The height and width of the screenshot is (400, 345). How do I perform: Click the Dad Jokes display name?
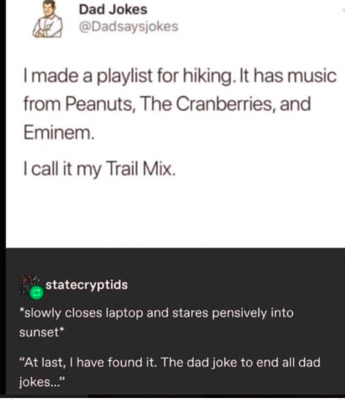[113, 10]
